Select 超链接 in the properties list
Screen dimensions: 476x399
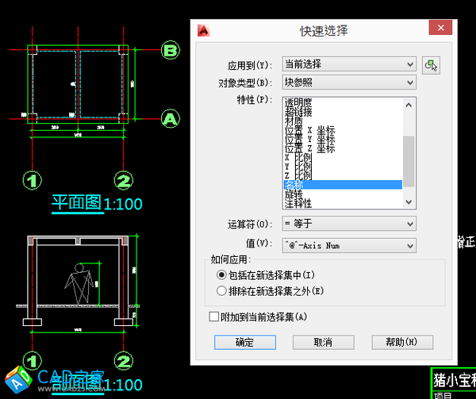298,112
